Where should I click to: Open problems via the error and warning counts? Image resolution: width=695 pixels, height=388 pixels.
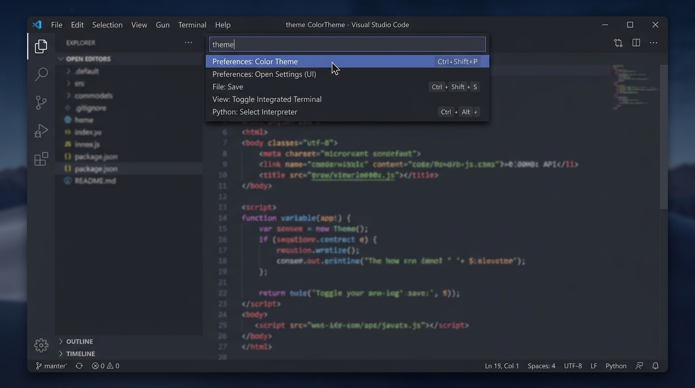coord(106,366)
